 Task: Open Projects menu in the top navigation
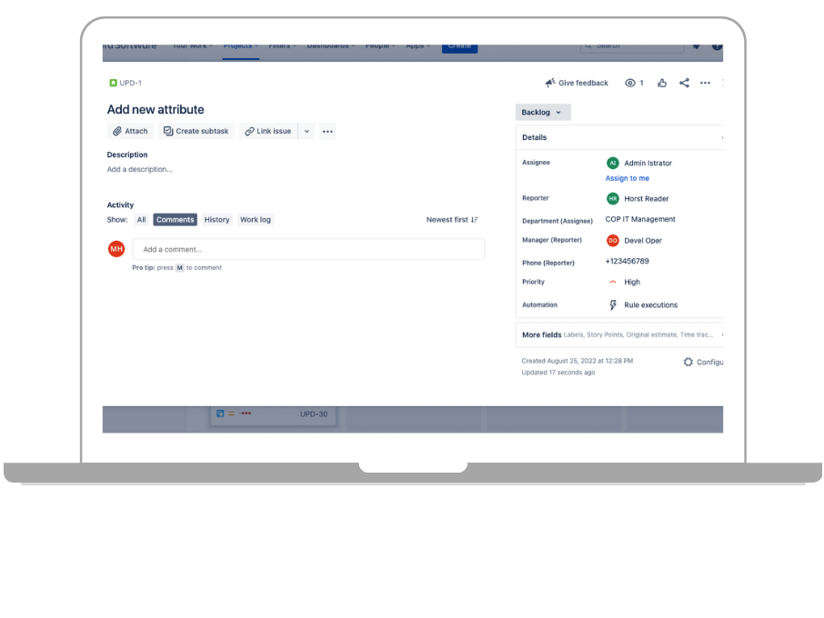(x=241, y=46)
